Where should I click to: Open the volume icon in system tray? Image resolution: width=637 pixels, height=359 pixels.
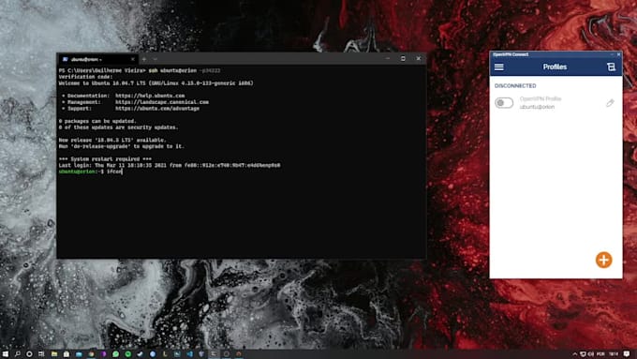[x=590, y=354]
